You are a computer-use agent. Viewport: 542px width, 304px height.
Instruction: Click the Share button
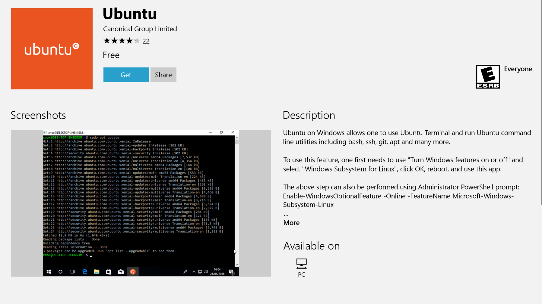tap(163, 75)
